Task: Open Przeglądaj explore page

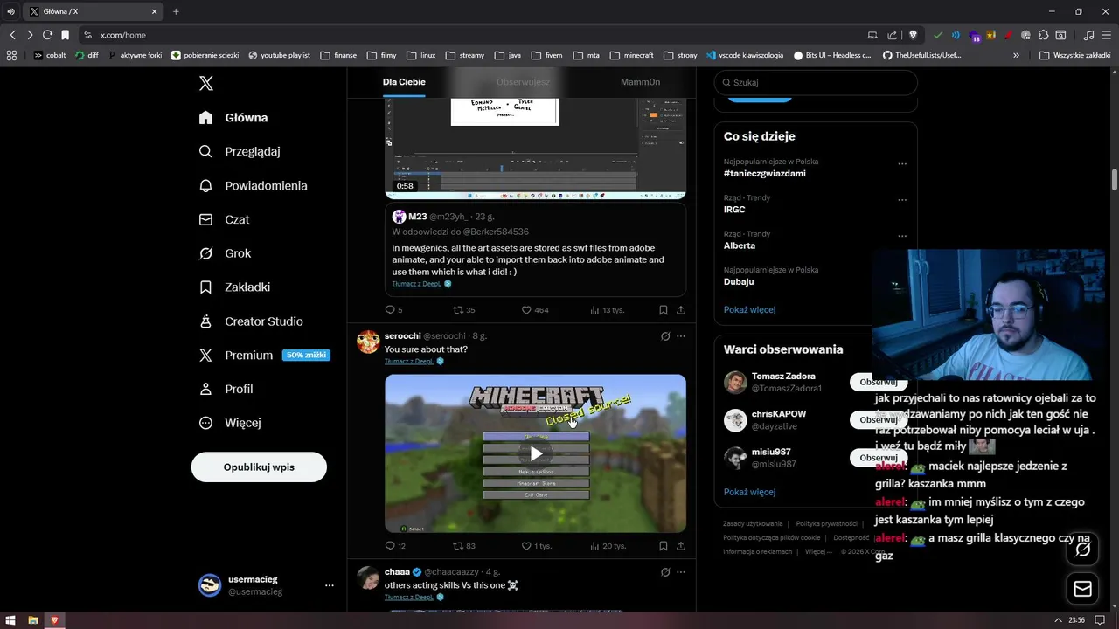Action: point(240,151)
